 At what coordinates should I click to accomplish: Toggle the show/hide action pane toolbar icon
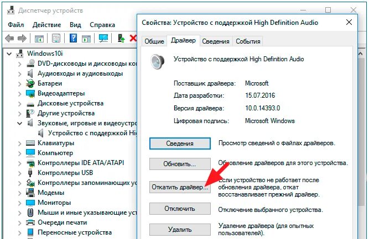tap(86, 39)
